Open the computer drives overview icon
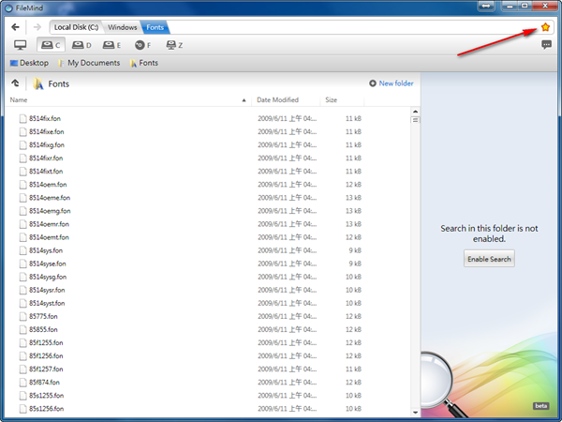Screen dimensions: 562x422 [x=20, y=45]
